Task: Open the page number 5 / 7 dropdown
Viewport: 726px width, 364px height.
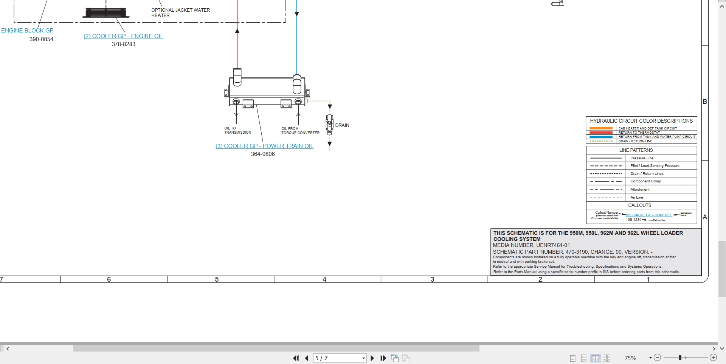Action: click(363, 358)
